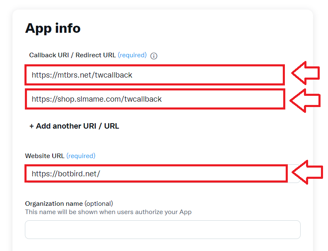Click the blue (required) text beside Website URL
The height and width of the screenshot is (251, 328).
pos(81,156)
